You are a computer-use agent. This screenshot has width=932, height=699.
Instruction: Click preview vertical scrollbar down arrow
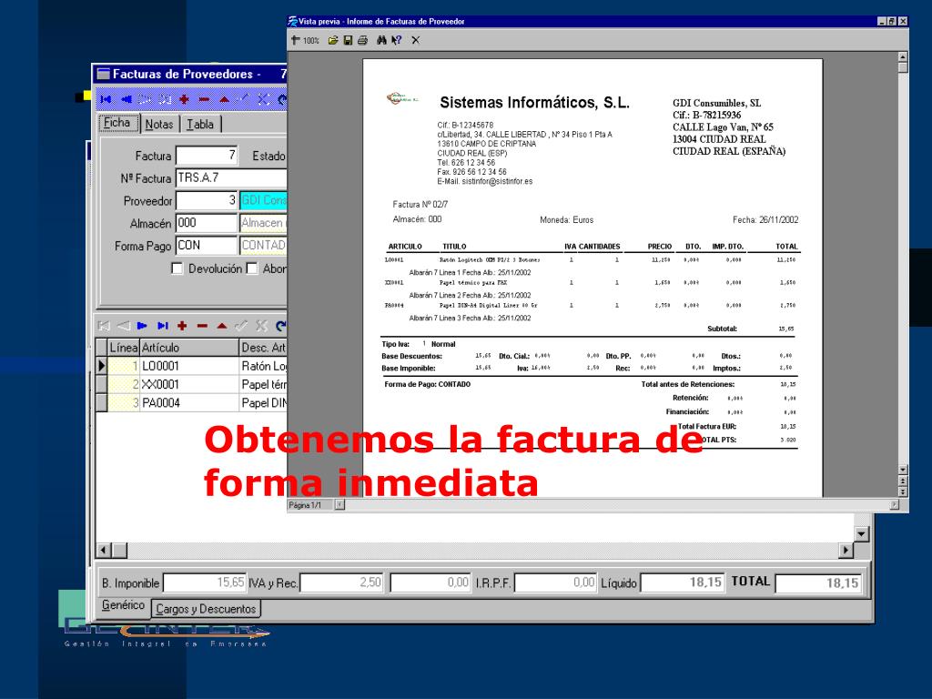tap(903, 469)
